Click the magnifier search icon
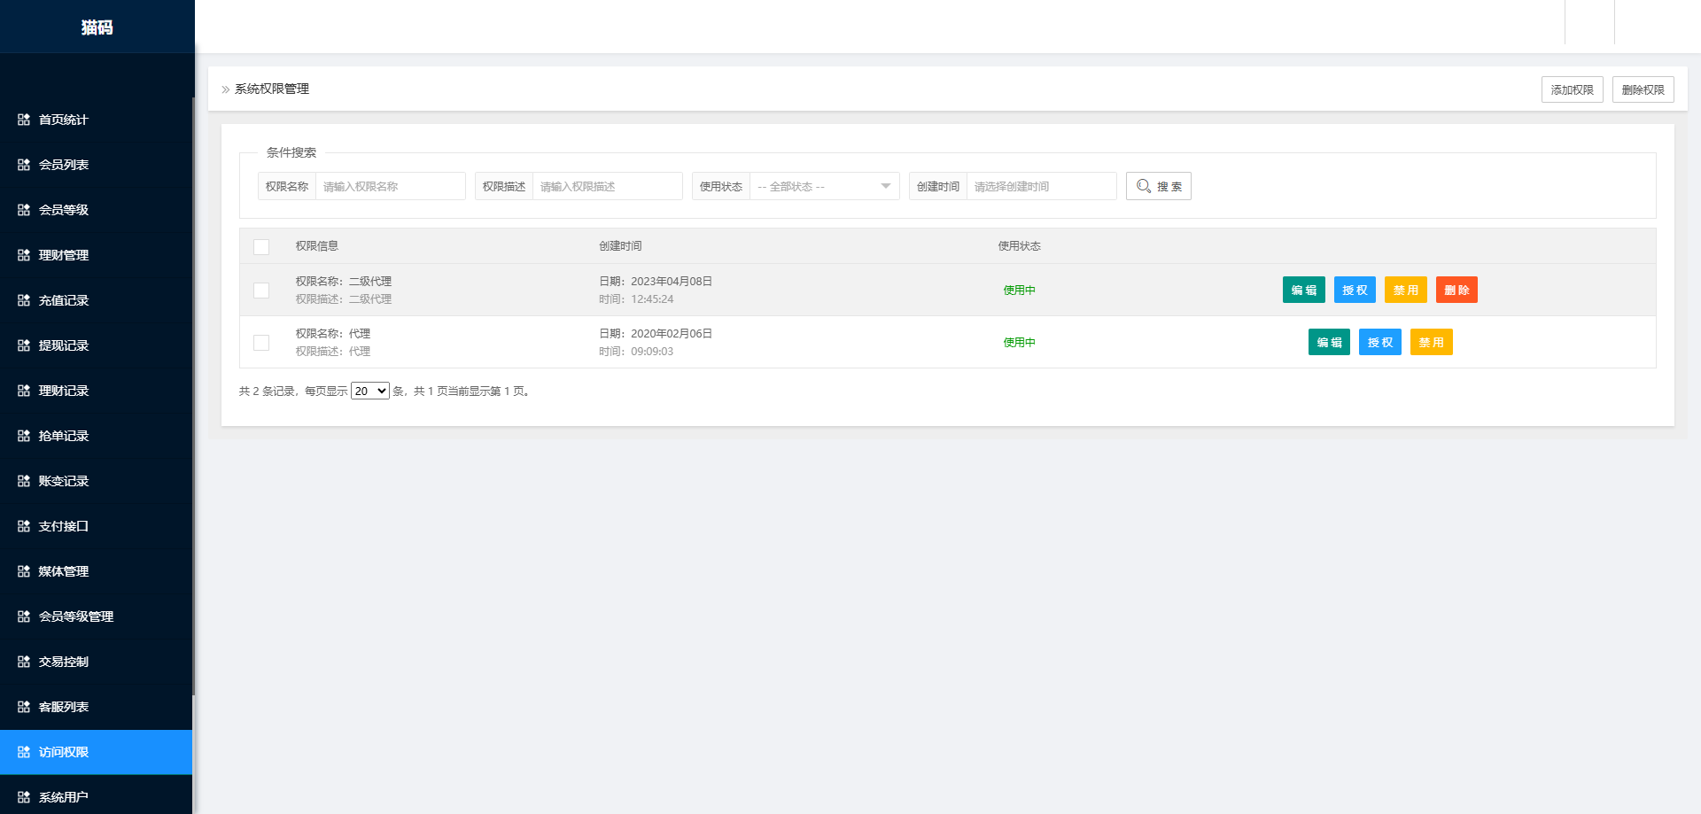Screen dimensions: 1701x814 pos(1144,186)
